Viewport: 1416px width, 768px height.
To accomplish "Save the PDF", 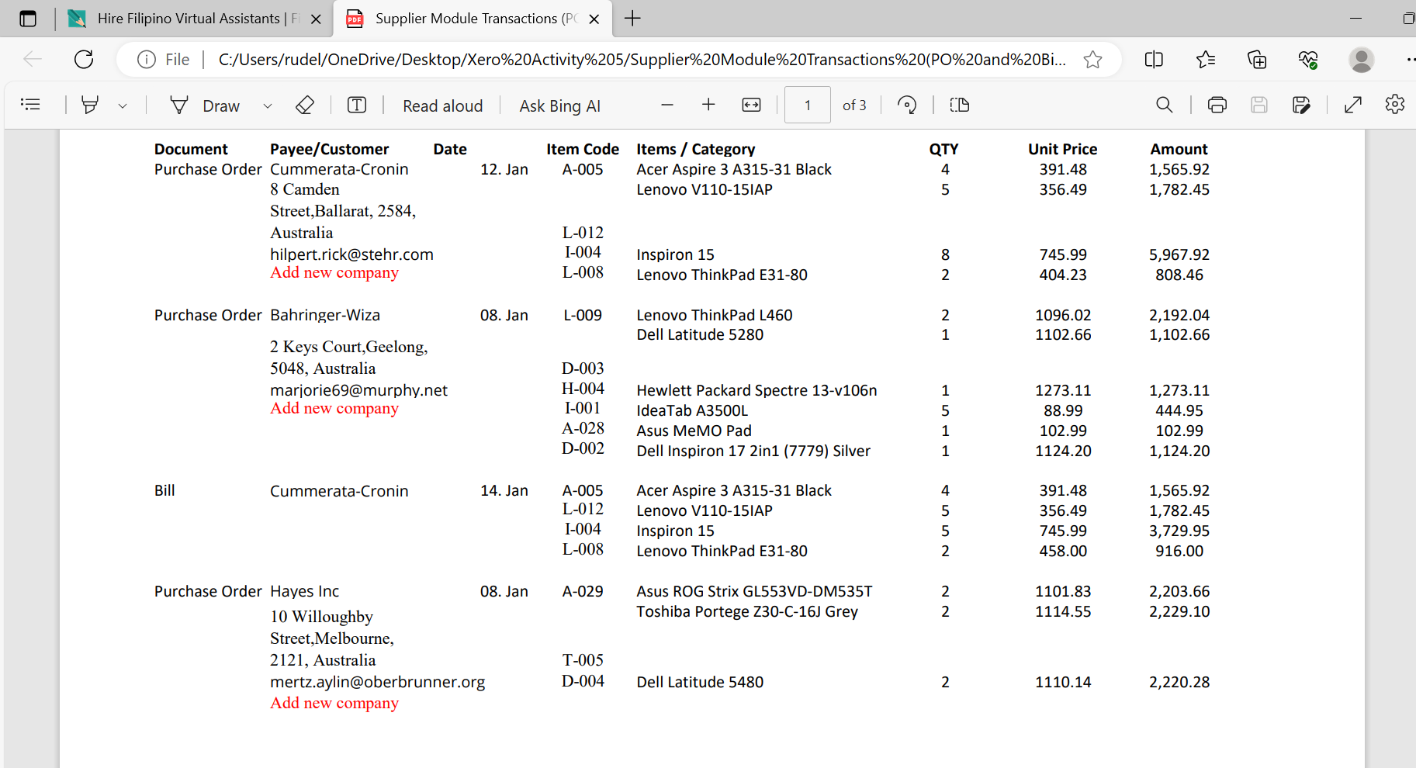I will pyautogui.click(x=1259, y=105).
